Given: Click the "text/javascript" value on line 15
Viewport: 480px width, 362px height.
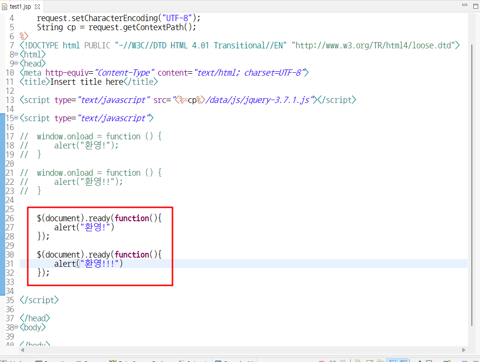Looking at the screenshot, I should (113, 118).
